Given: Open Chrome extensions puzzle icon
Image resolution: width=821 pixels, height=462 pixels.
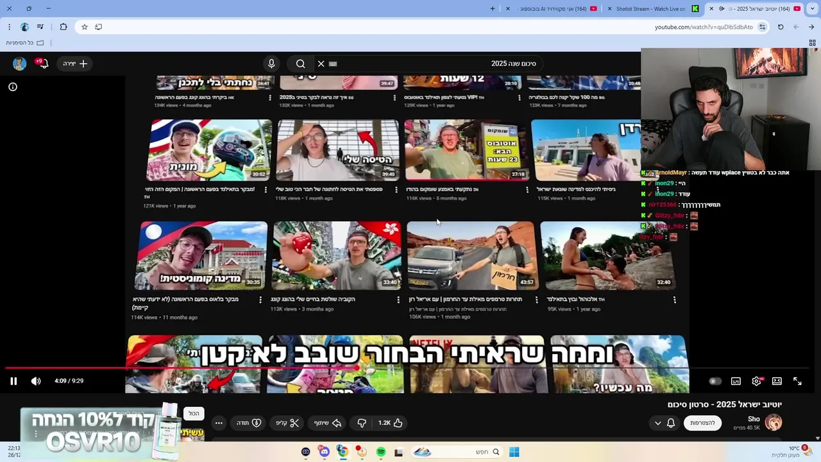Looking at the screenshot, I should (63, 27).
